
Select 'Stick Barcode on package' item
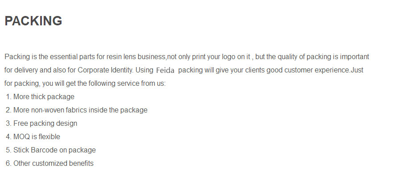pyautogui.click(x=51, y=150)
